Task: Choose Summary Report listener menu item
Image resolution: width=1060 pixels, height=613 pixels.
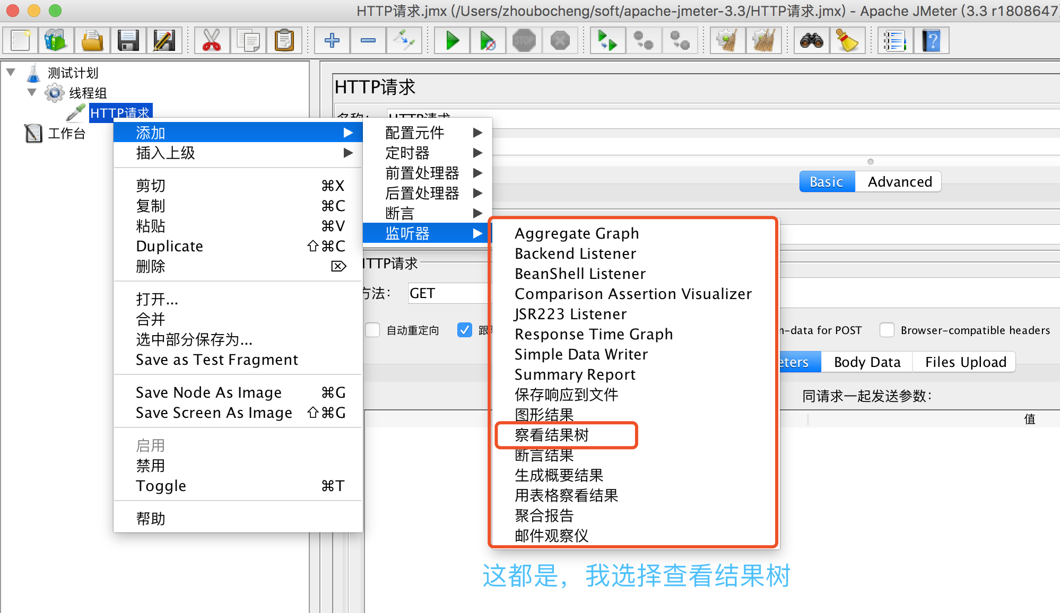Action: [x=575, y=374]
